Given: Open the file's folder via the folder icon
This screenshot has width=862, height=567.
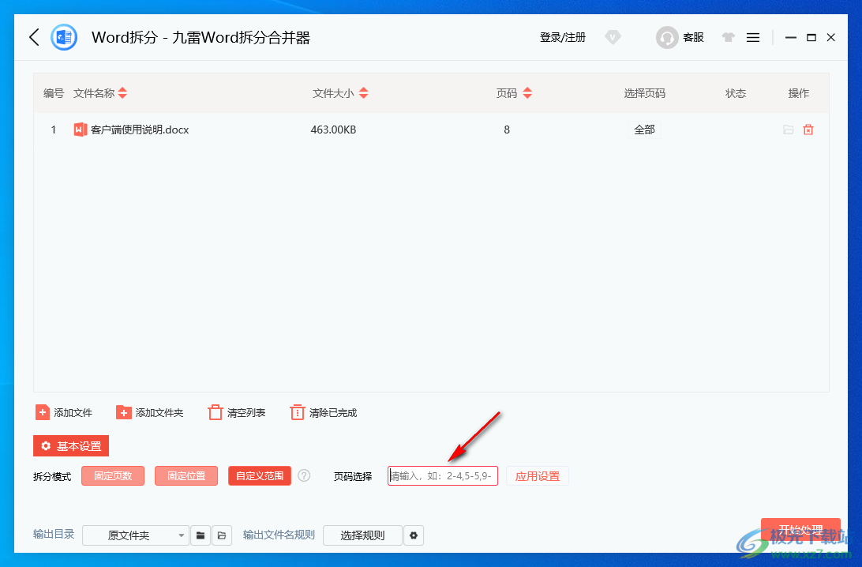Looking at the screenshot, I should coord(788,129).
